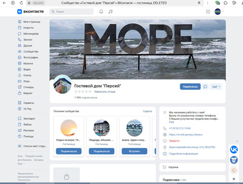
Task: Click 1 406 подписчиков count
Action: pyautogui.click(x=86, y=98)
